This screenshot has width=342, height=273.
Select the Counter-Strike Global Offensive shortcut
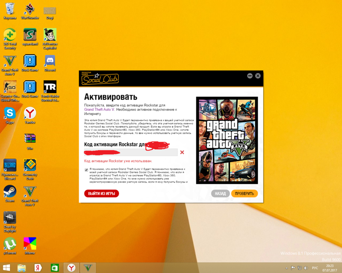10,91
